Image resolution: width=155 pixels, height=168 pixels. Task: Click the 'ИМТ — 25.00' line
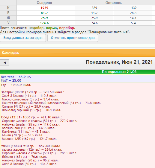[11, 80]
